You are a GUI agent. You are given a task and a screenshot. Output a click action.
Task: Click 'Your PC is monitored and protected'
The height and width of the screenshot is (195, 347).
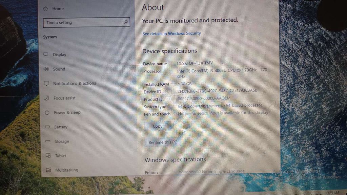[190, 20]
